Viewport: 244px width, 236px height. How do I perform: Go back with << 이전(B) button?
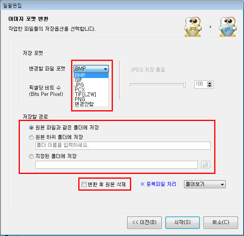pos(144,222)
